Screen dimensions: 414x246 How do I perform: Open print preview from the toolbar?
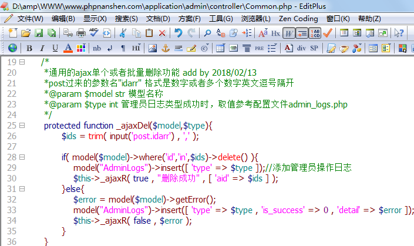point(68,33)
